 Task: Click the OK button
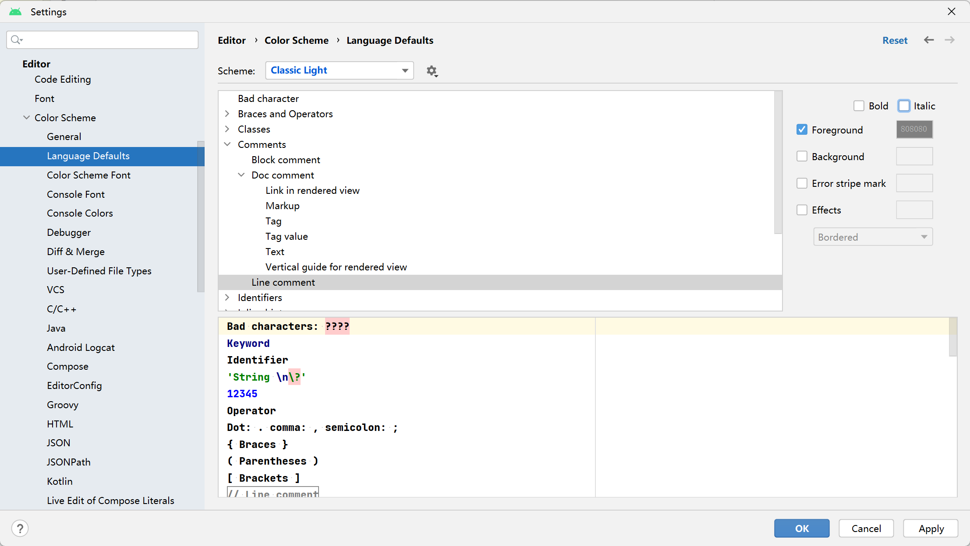pos(802,528)
